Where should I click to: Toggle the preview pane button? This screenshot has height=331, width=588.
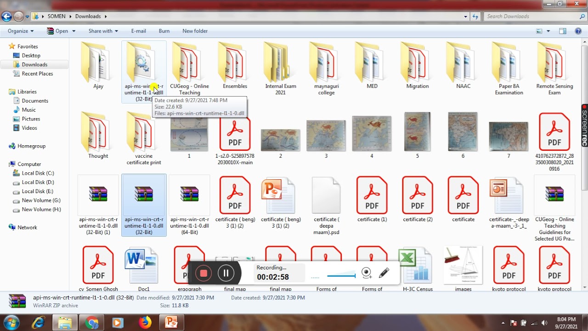[x=563, y=31]
